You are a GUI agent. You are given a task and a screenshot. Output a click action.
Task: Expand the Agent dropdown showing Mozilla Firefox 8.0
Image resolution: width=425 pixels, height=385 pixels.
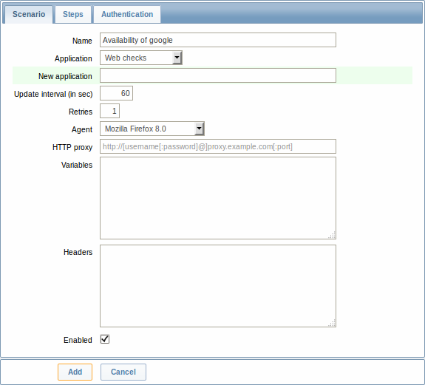tap(152, 129)
